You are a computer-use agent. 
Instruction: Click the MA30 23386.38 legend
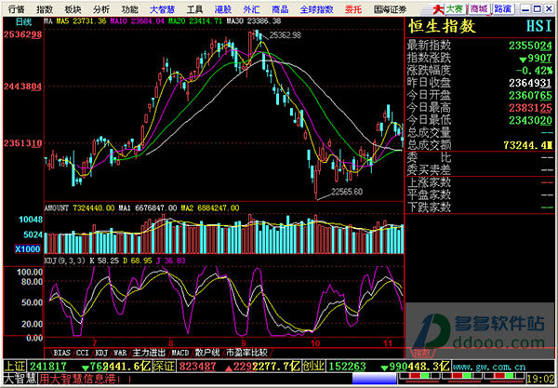tap(253, 21)
